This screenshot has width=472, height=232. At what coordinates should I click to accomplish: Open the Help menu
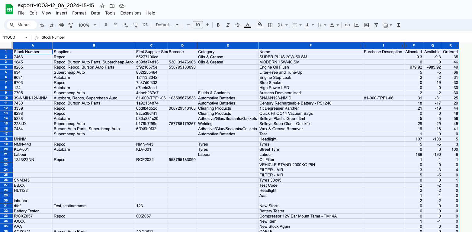(151, 13)
